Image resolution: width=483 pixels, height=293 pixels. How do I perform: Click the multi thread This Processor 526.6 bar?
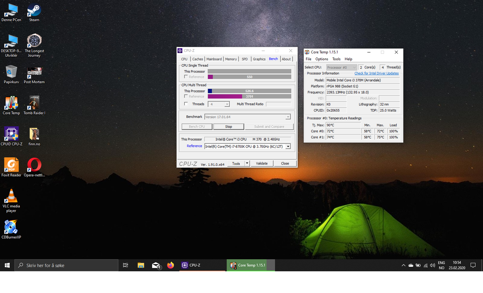tap(250, 91)
